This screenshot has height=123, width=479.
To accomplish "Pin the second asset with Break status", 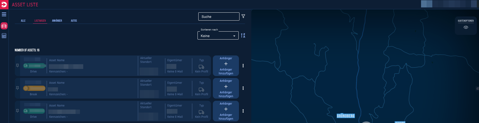I will click(x=18, y=88).
